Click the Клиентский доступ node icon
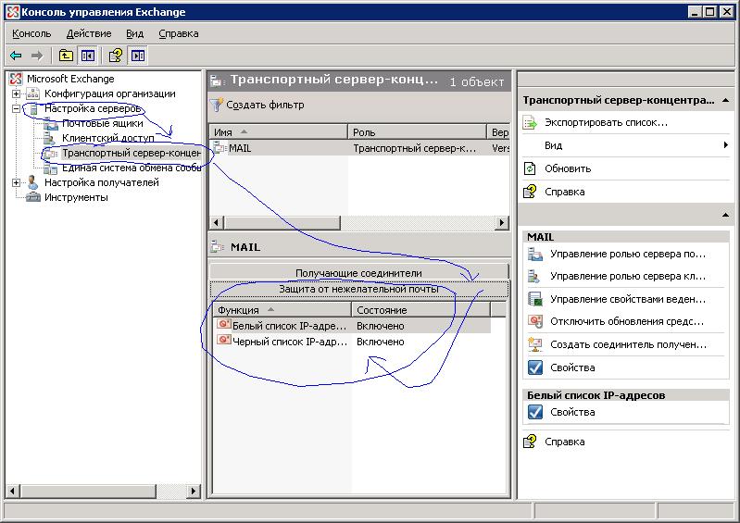 click(49, 138)
